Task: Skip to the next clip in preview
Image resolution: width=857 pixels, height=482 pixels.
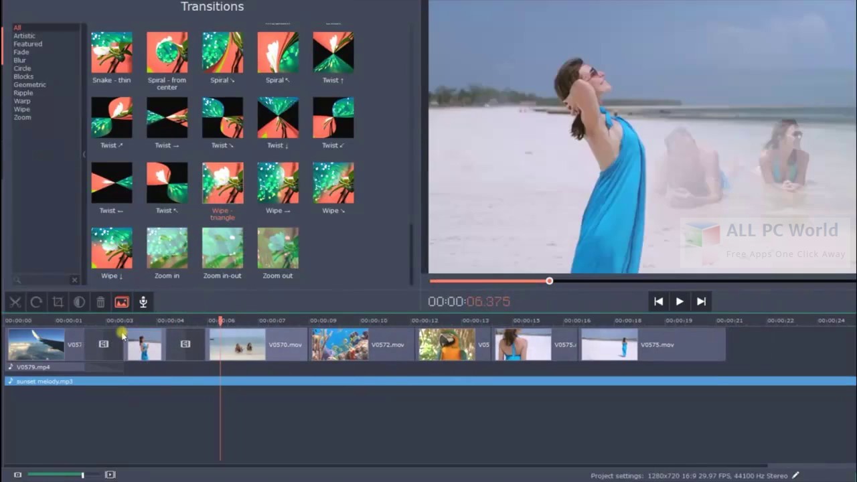Action: coord(701,301)
